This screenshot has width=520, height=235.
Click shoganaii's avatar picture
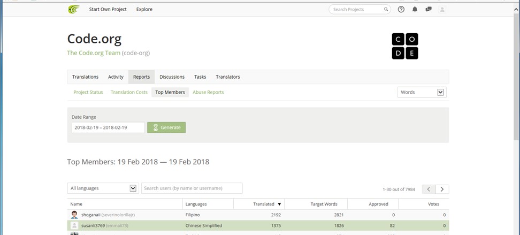[x=74, y=215]
